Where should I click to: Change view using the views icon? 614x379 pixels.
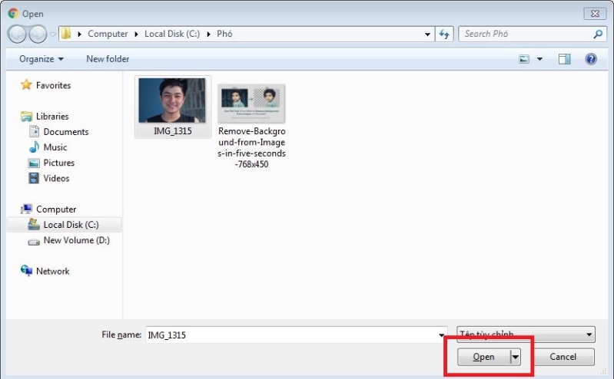tap(524, 59)
